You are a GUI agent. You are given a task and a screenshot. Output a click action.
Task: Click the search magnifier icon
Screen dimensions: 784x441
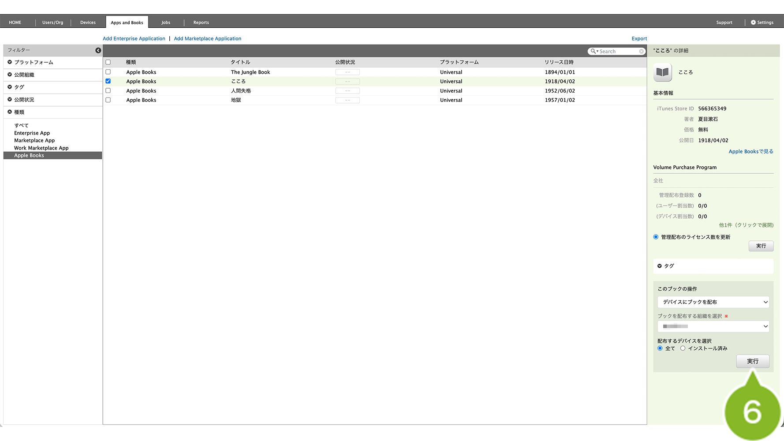tap(594, 51)
